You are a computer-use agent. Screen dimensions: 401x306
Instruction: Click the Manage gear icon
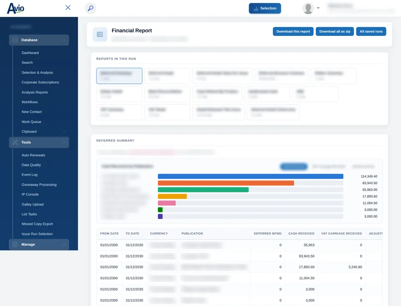15,244
